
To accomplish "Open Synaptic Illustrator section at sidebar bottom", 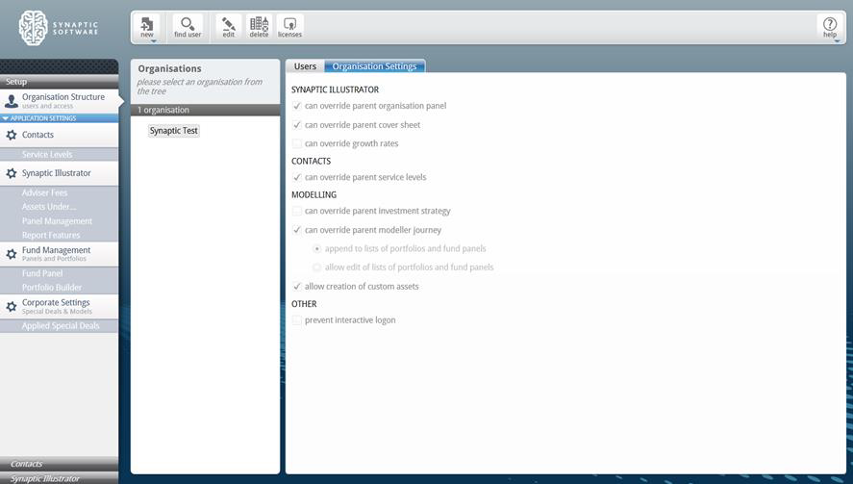I will pyautogui.click(x=60, y=478).
